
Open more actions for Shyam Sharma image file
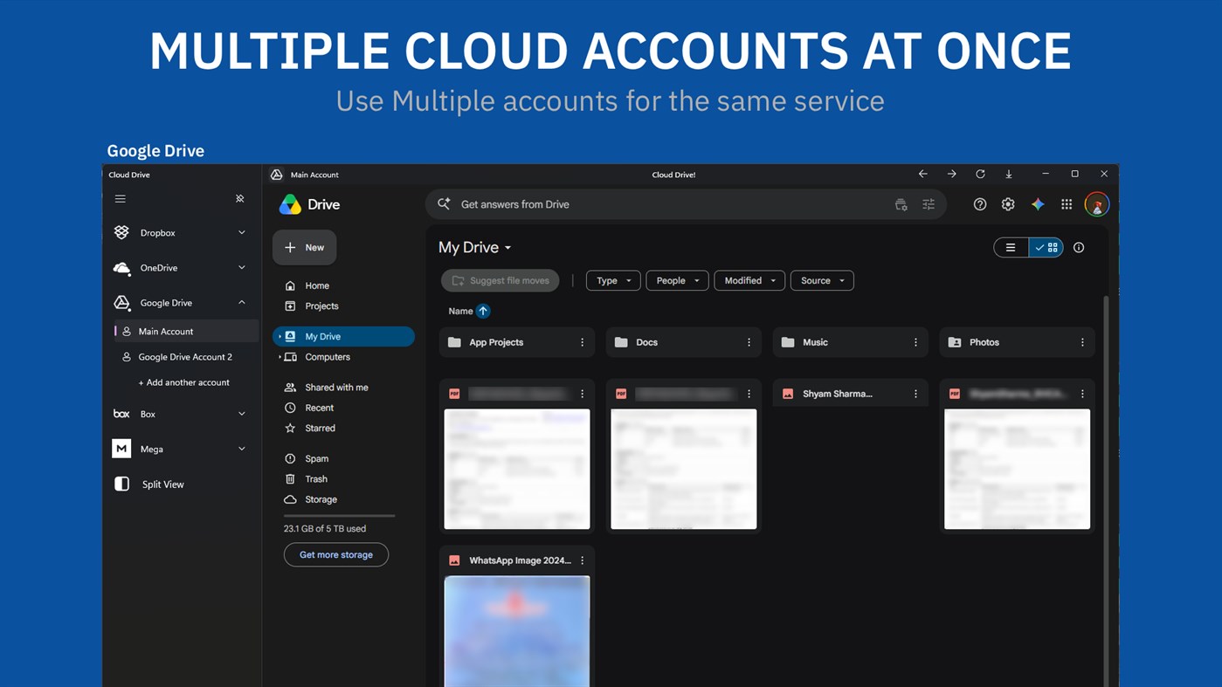(x=915, y=394)
